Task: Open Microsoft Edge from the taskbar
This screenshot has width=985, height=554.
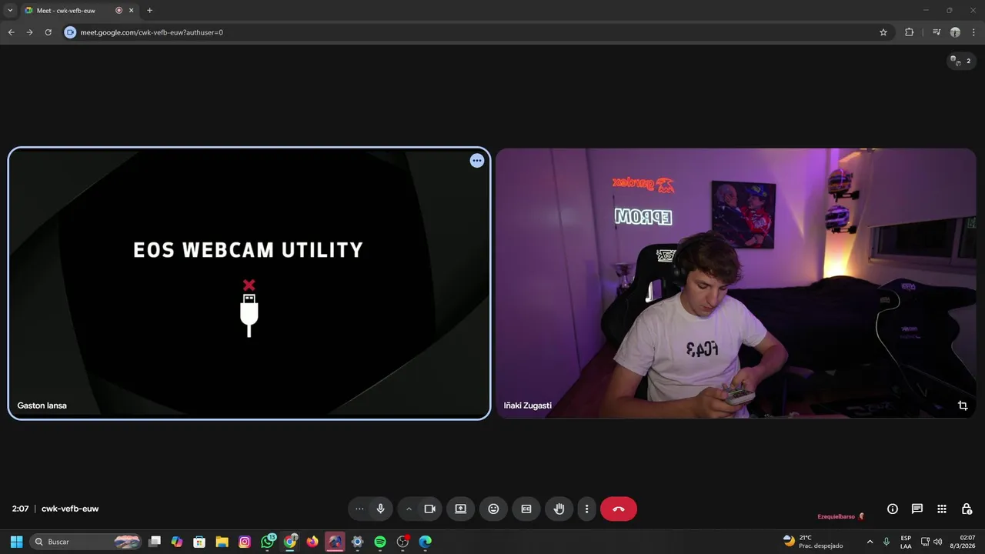Action: 425,542
